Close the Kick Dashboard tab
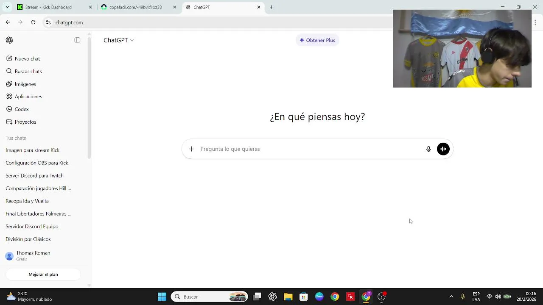 tap(90, 7)
